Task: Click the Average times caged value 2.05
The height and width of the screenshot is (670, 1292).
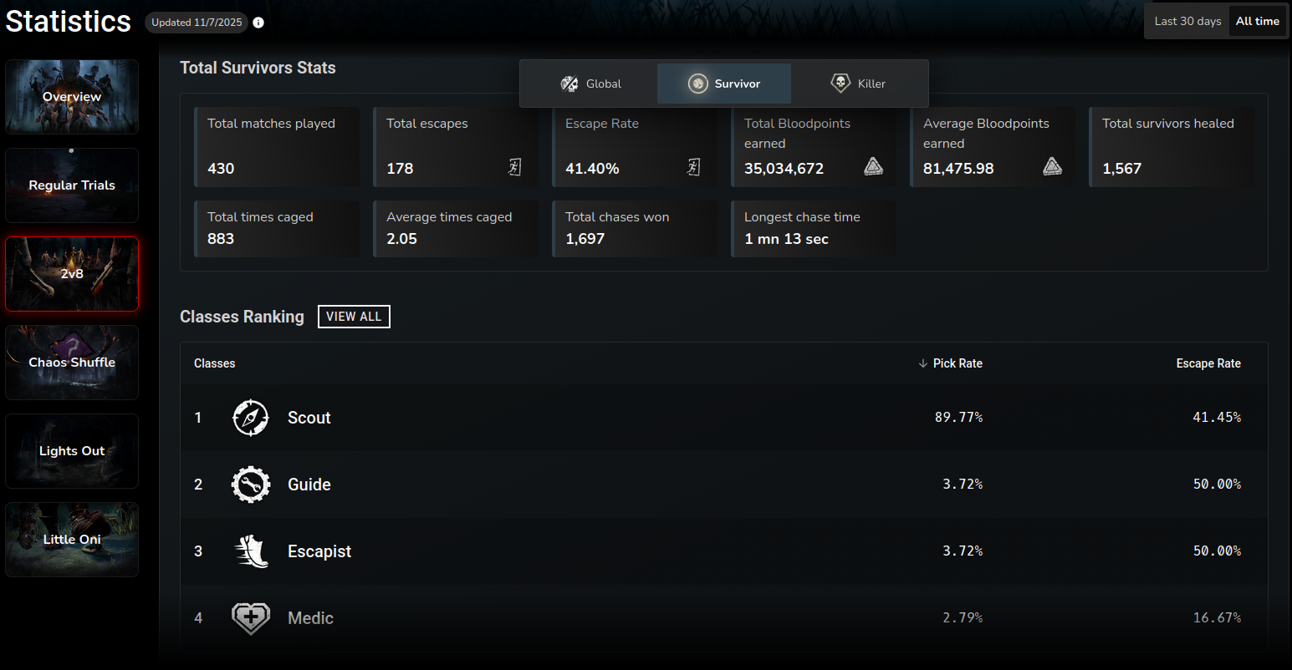Action: (x=401, y=239)
